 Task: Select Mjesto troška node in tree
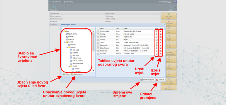[x=73, y=34]
